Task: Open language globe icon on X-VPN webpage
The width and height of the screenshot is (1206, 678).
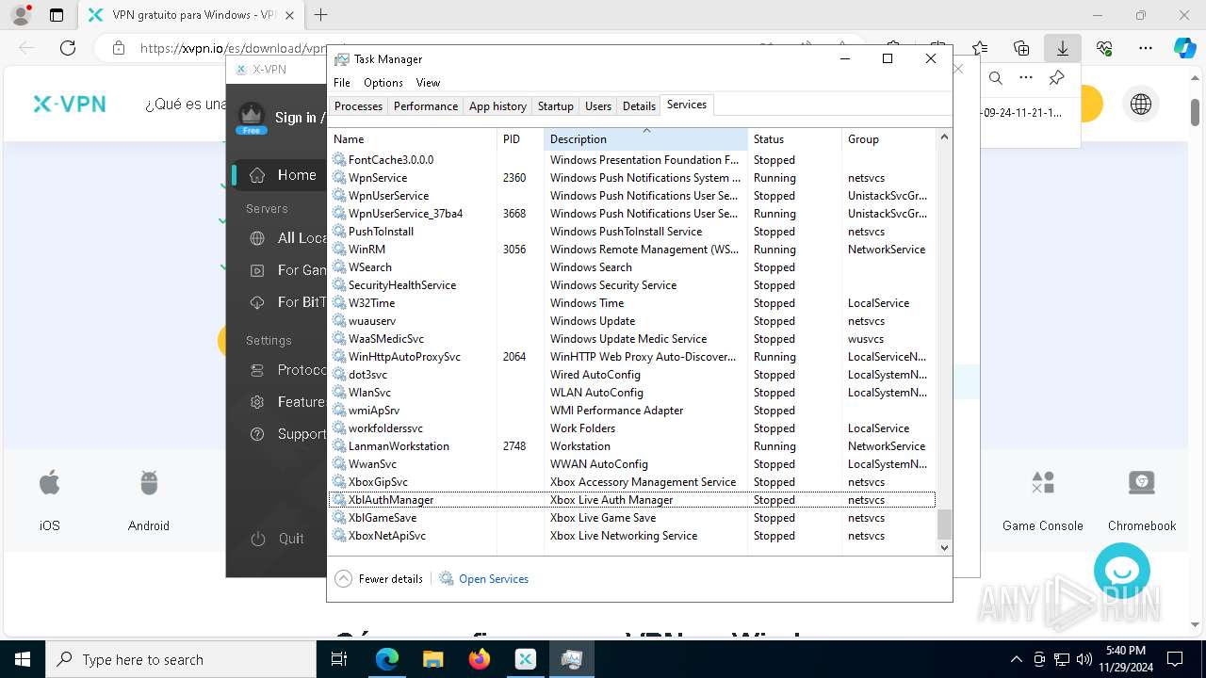Action: coord(1141,105)
